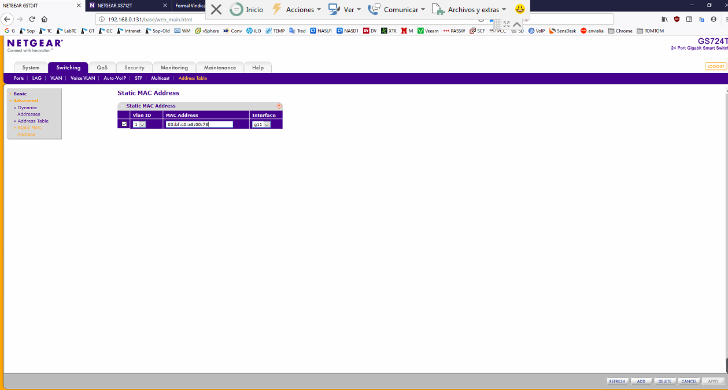Reload the page with the browser refresh icon

[x=32, y=19]
